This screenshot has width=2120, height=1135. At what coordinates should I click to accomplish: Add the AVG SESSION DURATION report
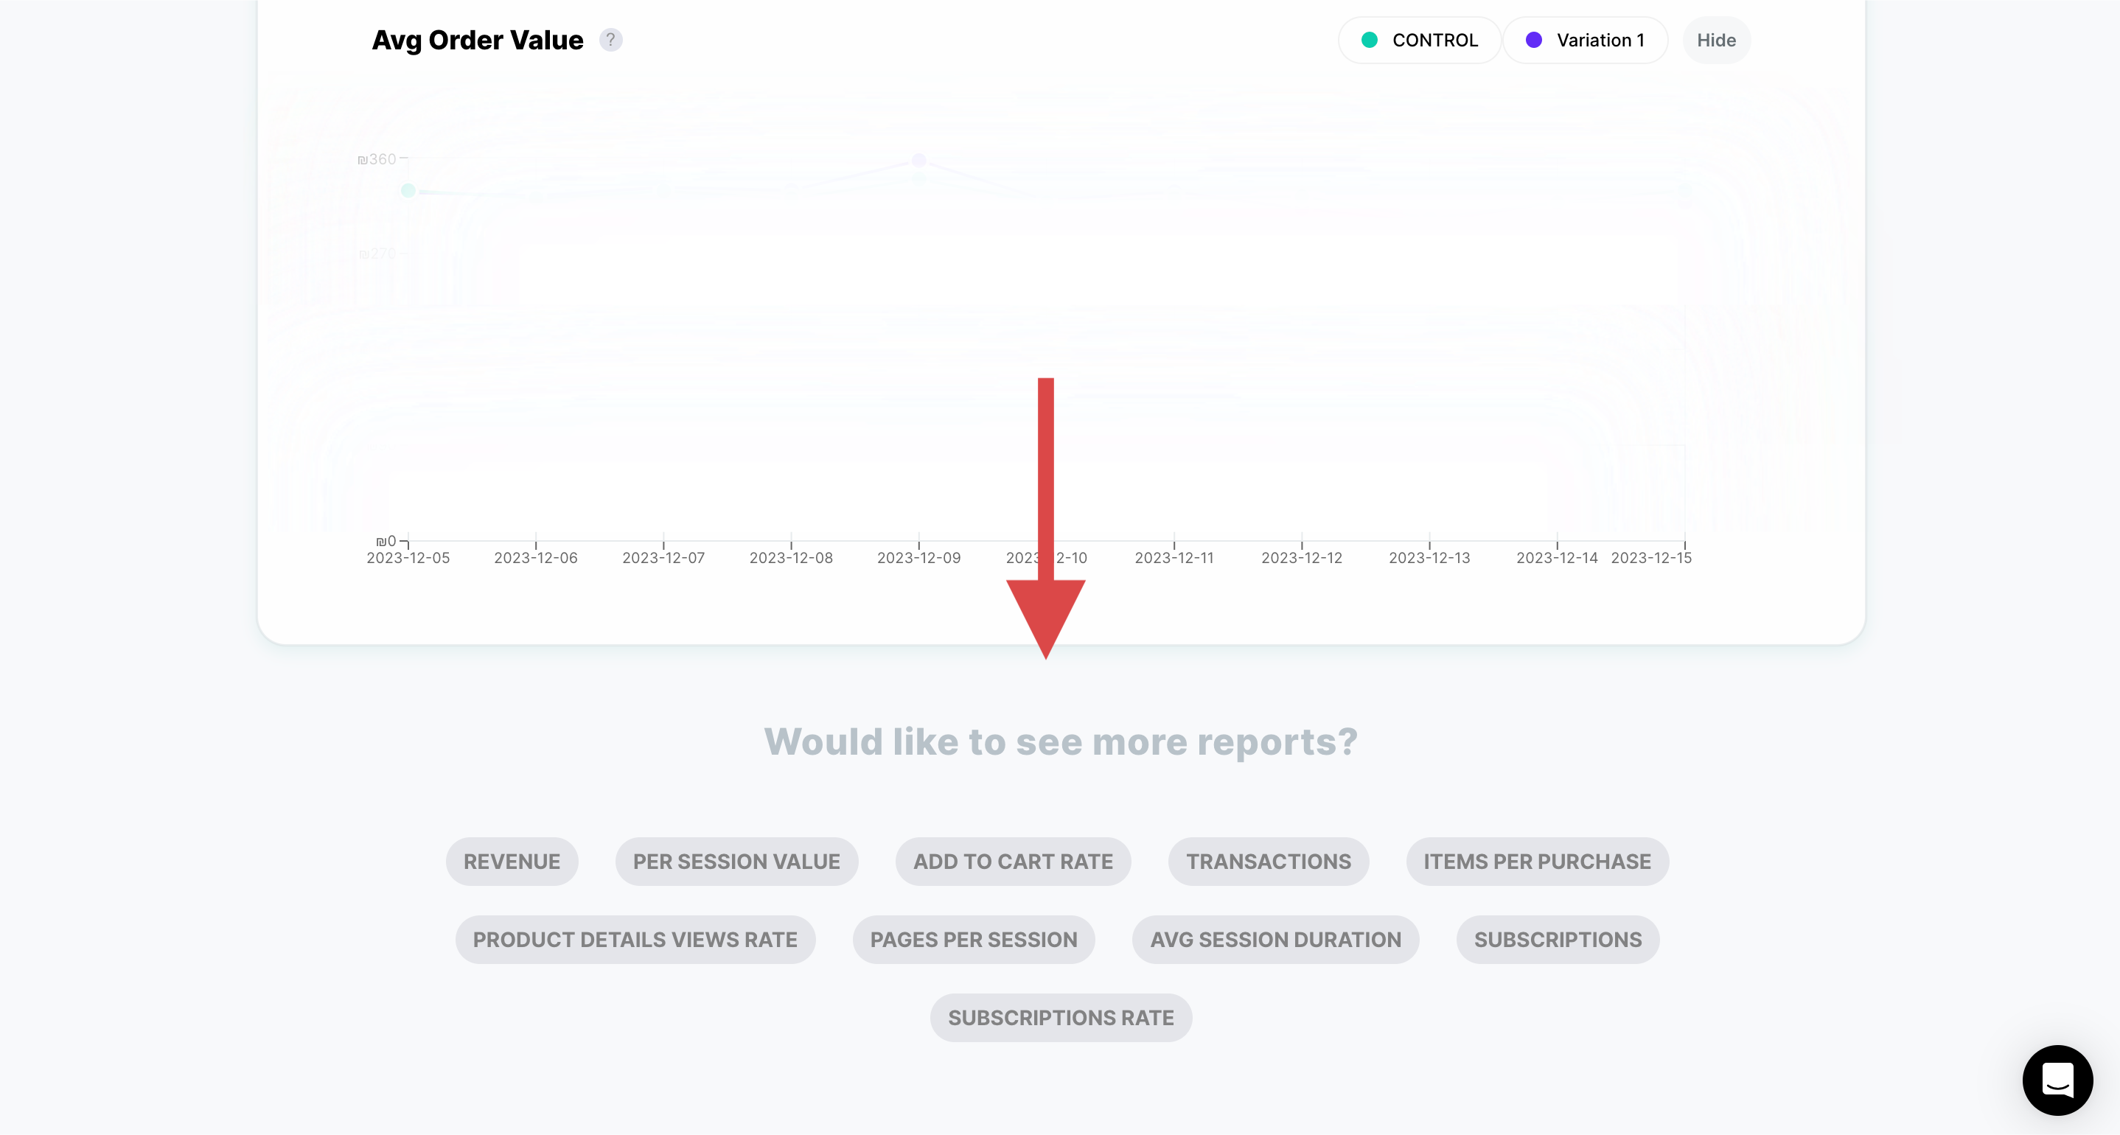click(x=1276, y=939)
